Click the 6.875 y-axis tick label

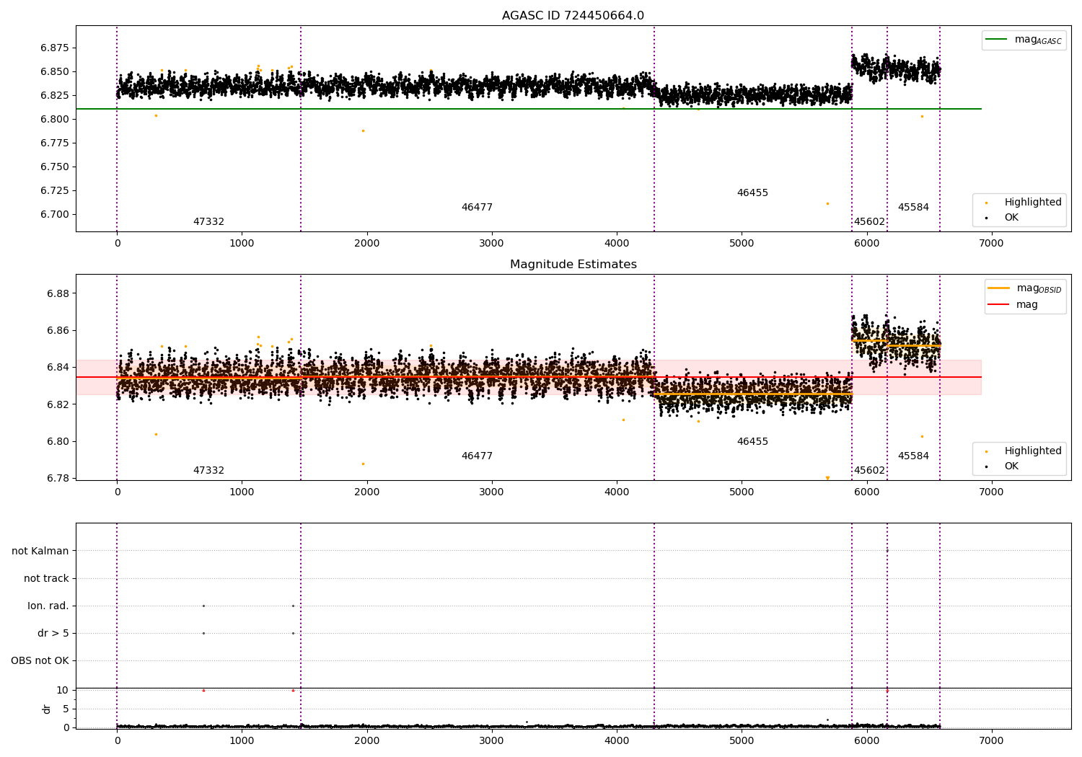[x=54, y=48]
